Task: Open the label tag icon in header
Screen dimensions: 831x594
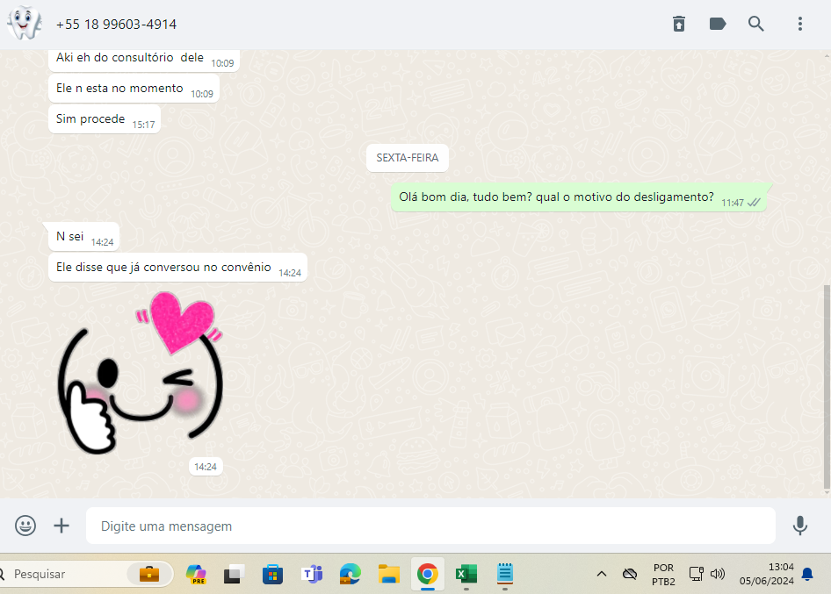Action: [718, 24]
